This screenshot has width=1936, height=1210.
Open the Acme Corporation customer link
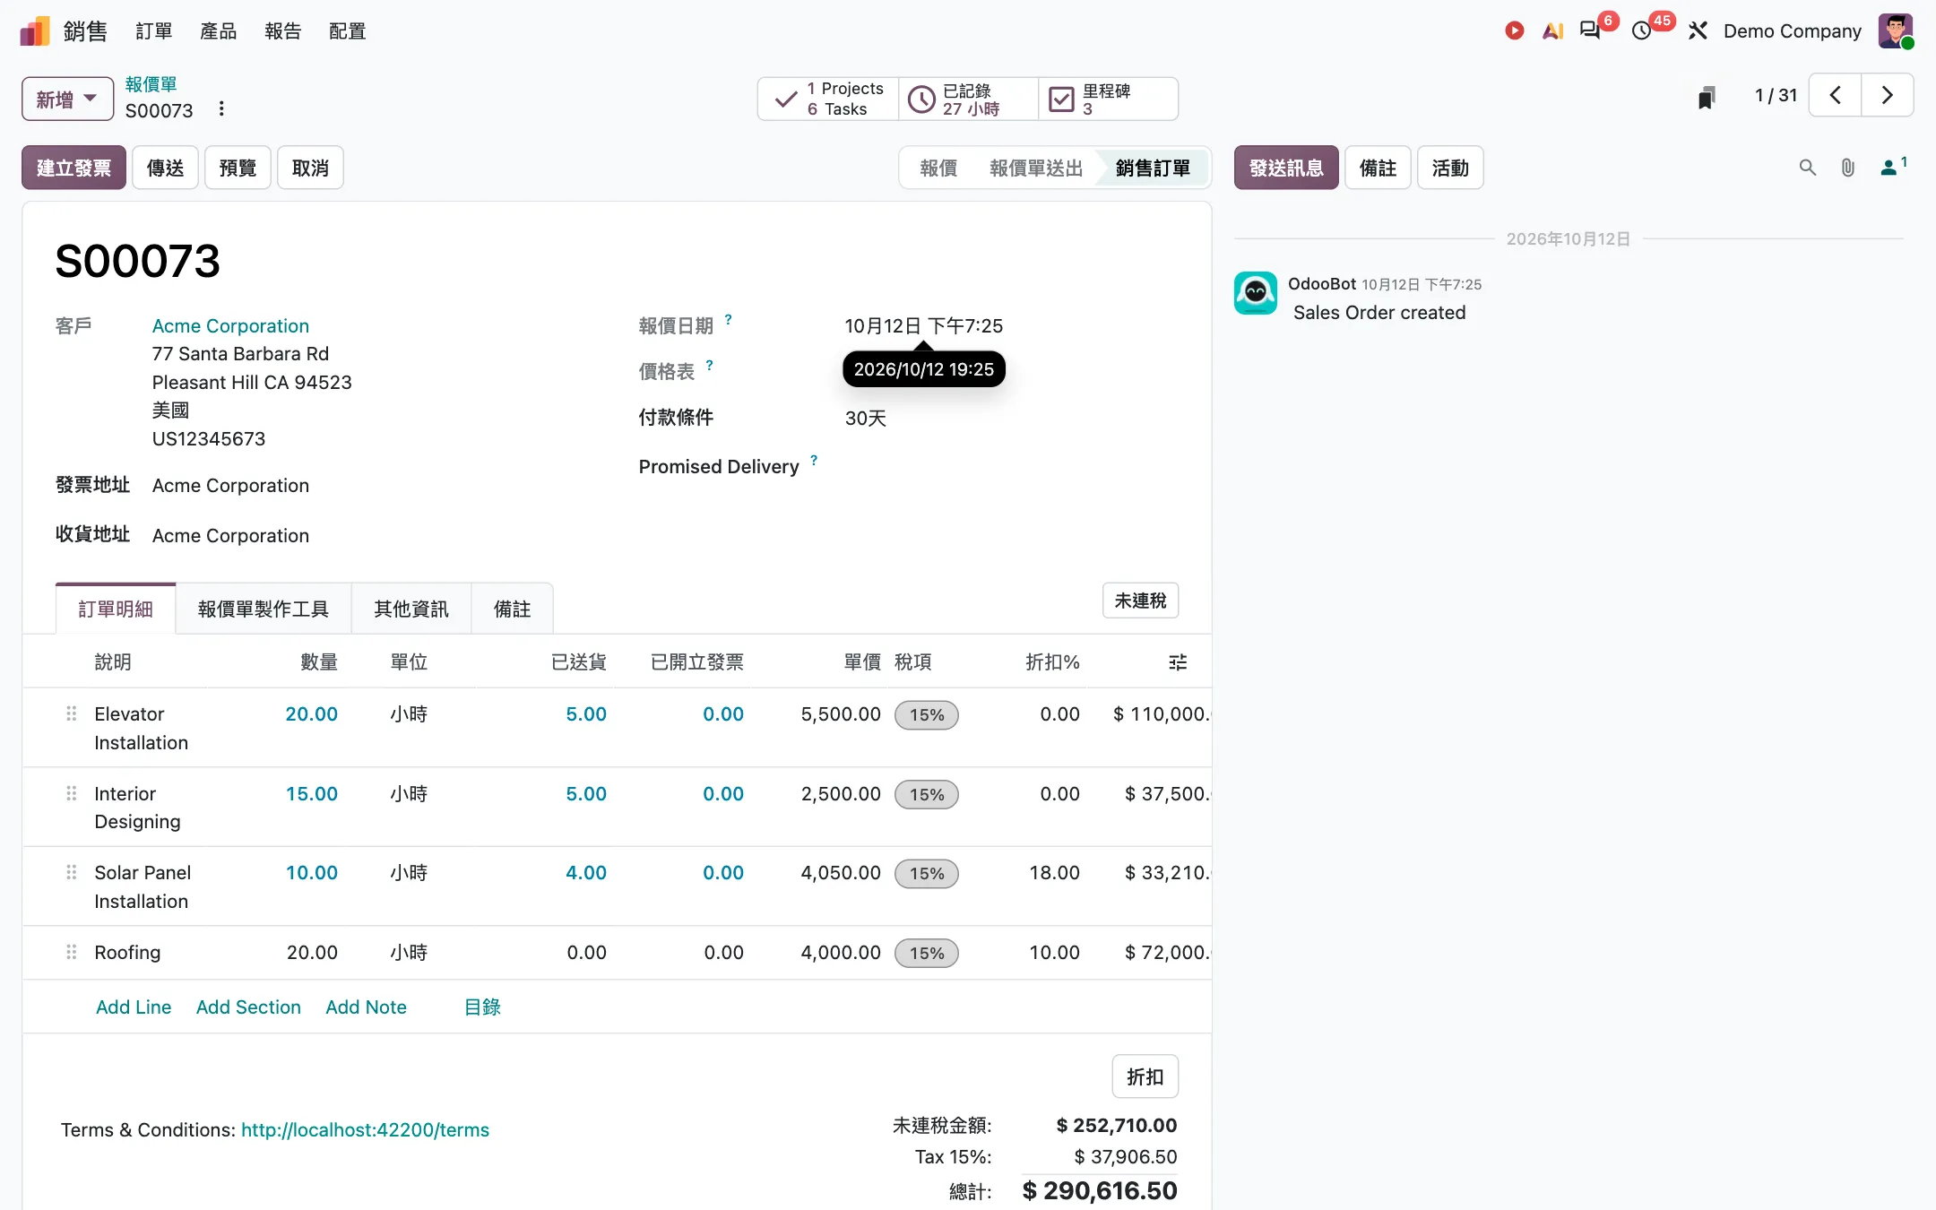pos(230,326)
